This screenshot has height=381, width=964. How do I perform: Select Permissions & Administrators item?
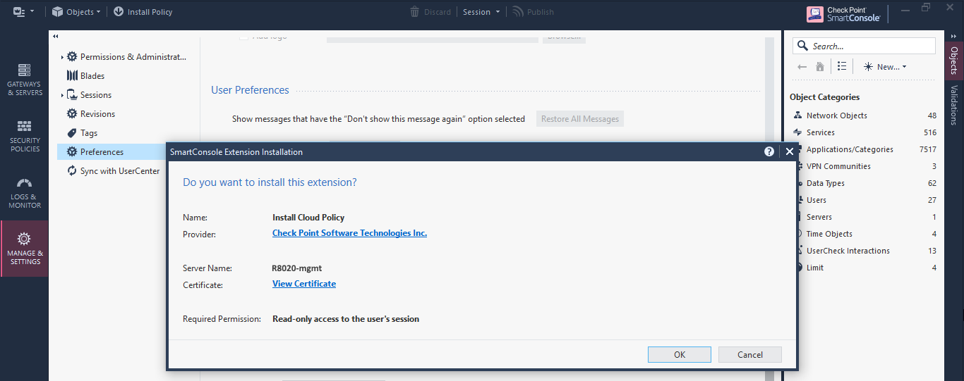pos(127,57)
